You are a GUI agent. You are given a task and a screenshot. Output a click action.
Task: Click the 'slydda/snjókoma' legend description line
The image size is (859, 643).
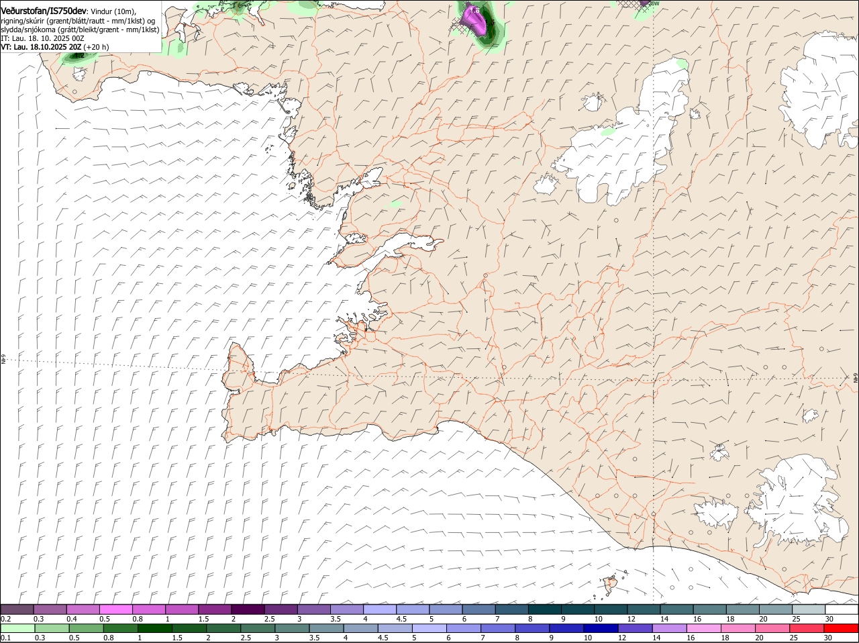click(80, 30)
